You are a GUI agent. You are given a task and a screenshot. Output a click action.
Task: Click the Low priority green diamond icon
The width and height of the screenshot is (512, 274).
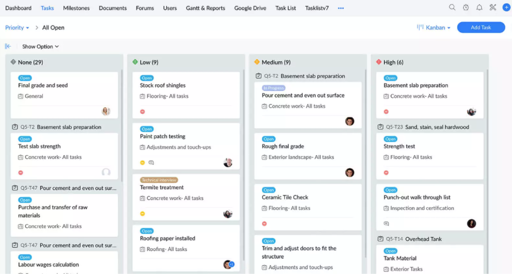point(135,62)
